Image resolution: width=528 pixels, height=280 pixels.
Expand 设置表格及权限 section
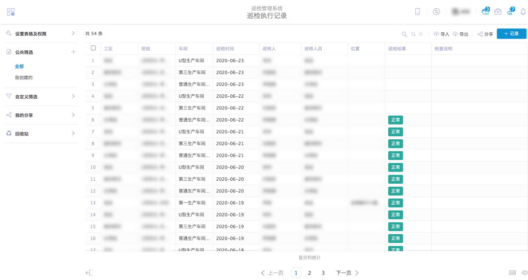coord(73,34)
